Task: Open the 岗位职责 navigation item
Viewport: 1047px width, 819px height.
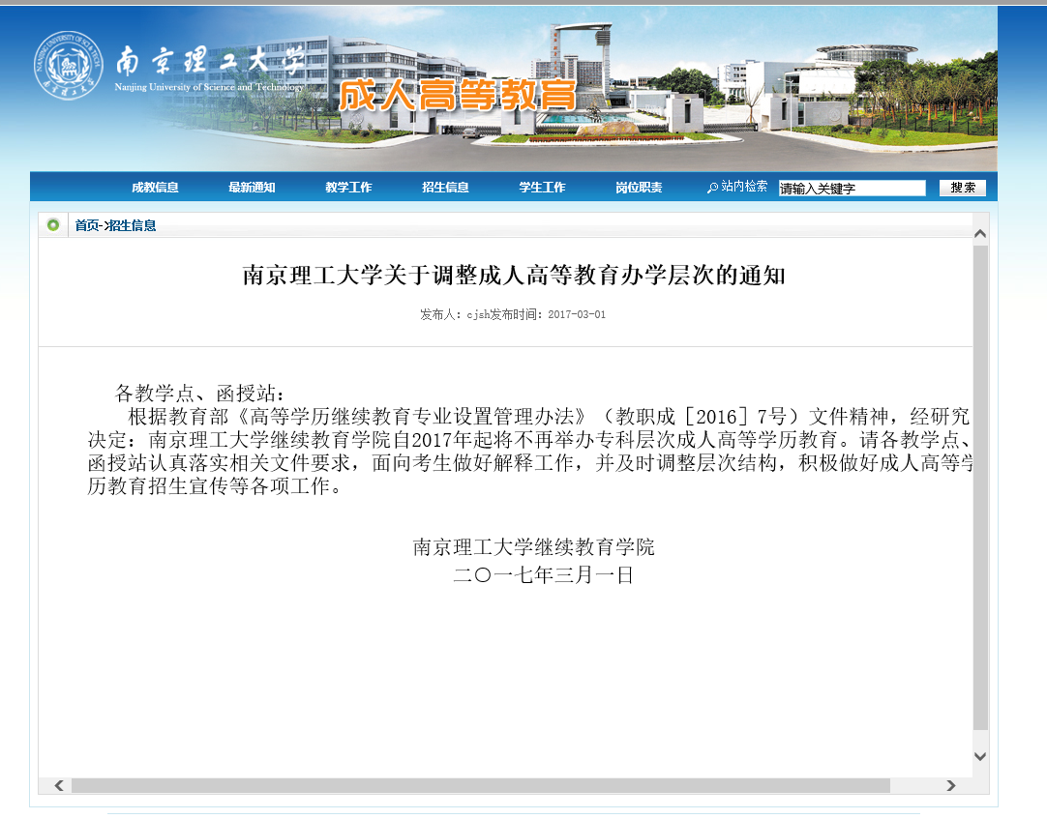Action: pyautogui.click(x=639, y=188)
